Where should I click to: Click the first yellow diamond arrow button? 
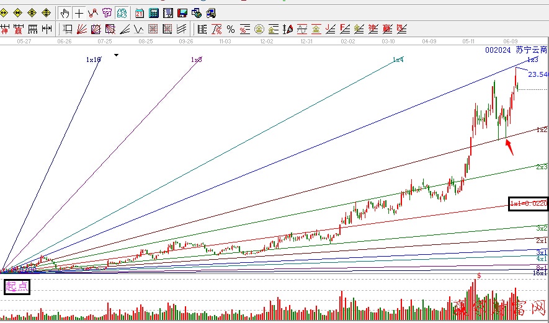(x=5, y=12)
